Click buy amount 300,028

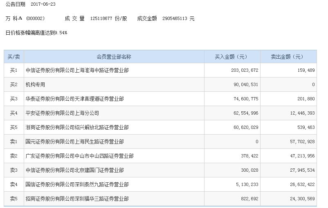click(249, 170)
